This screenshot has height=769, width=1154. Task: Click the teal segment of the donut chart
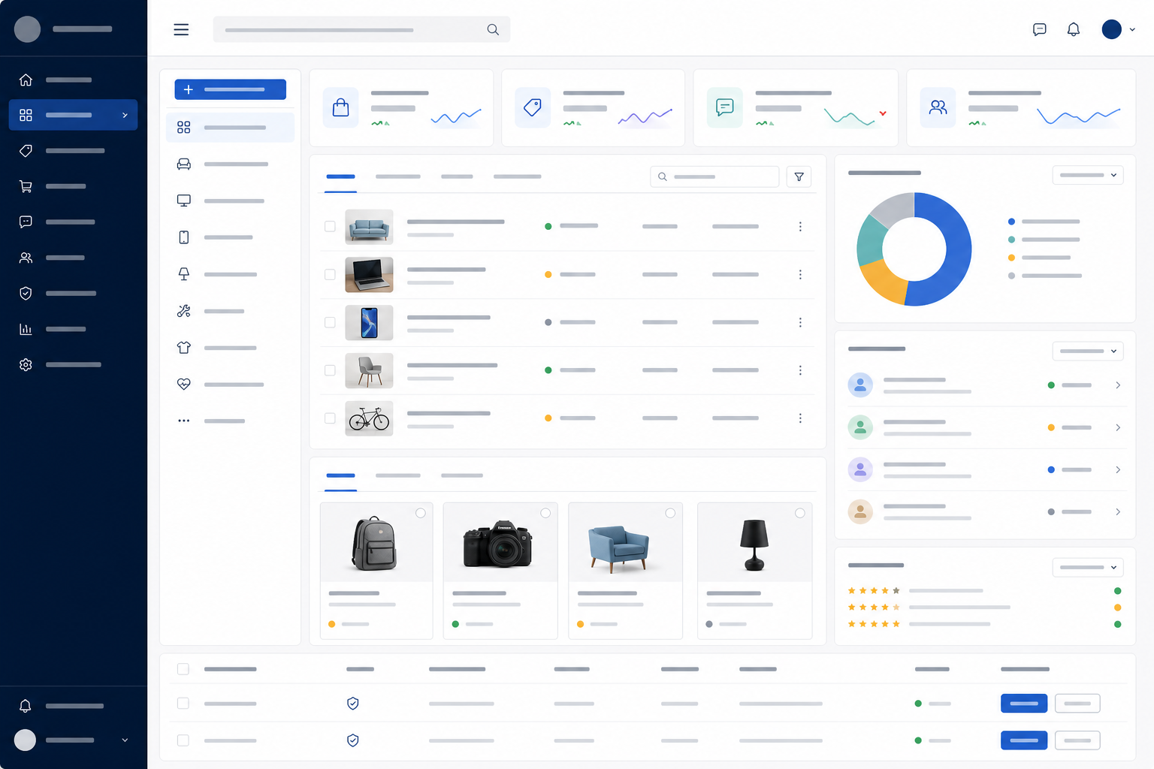coord(870,242)
